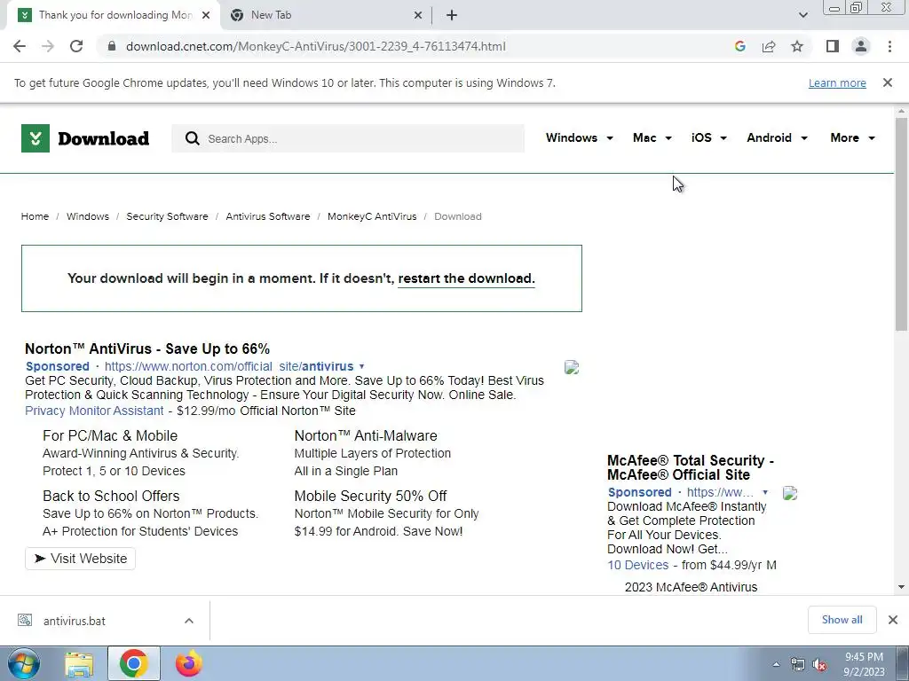Expand the iOS dropdown menu
909x681 pixels.
point(709,137)
